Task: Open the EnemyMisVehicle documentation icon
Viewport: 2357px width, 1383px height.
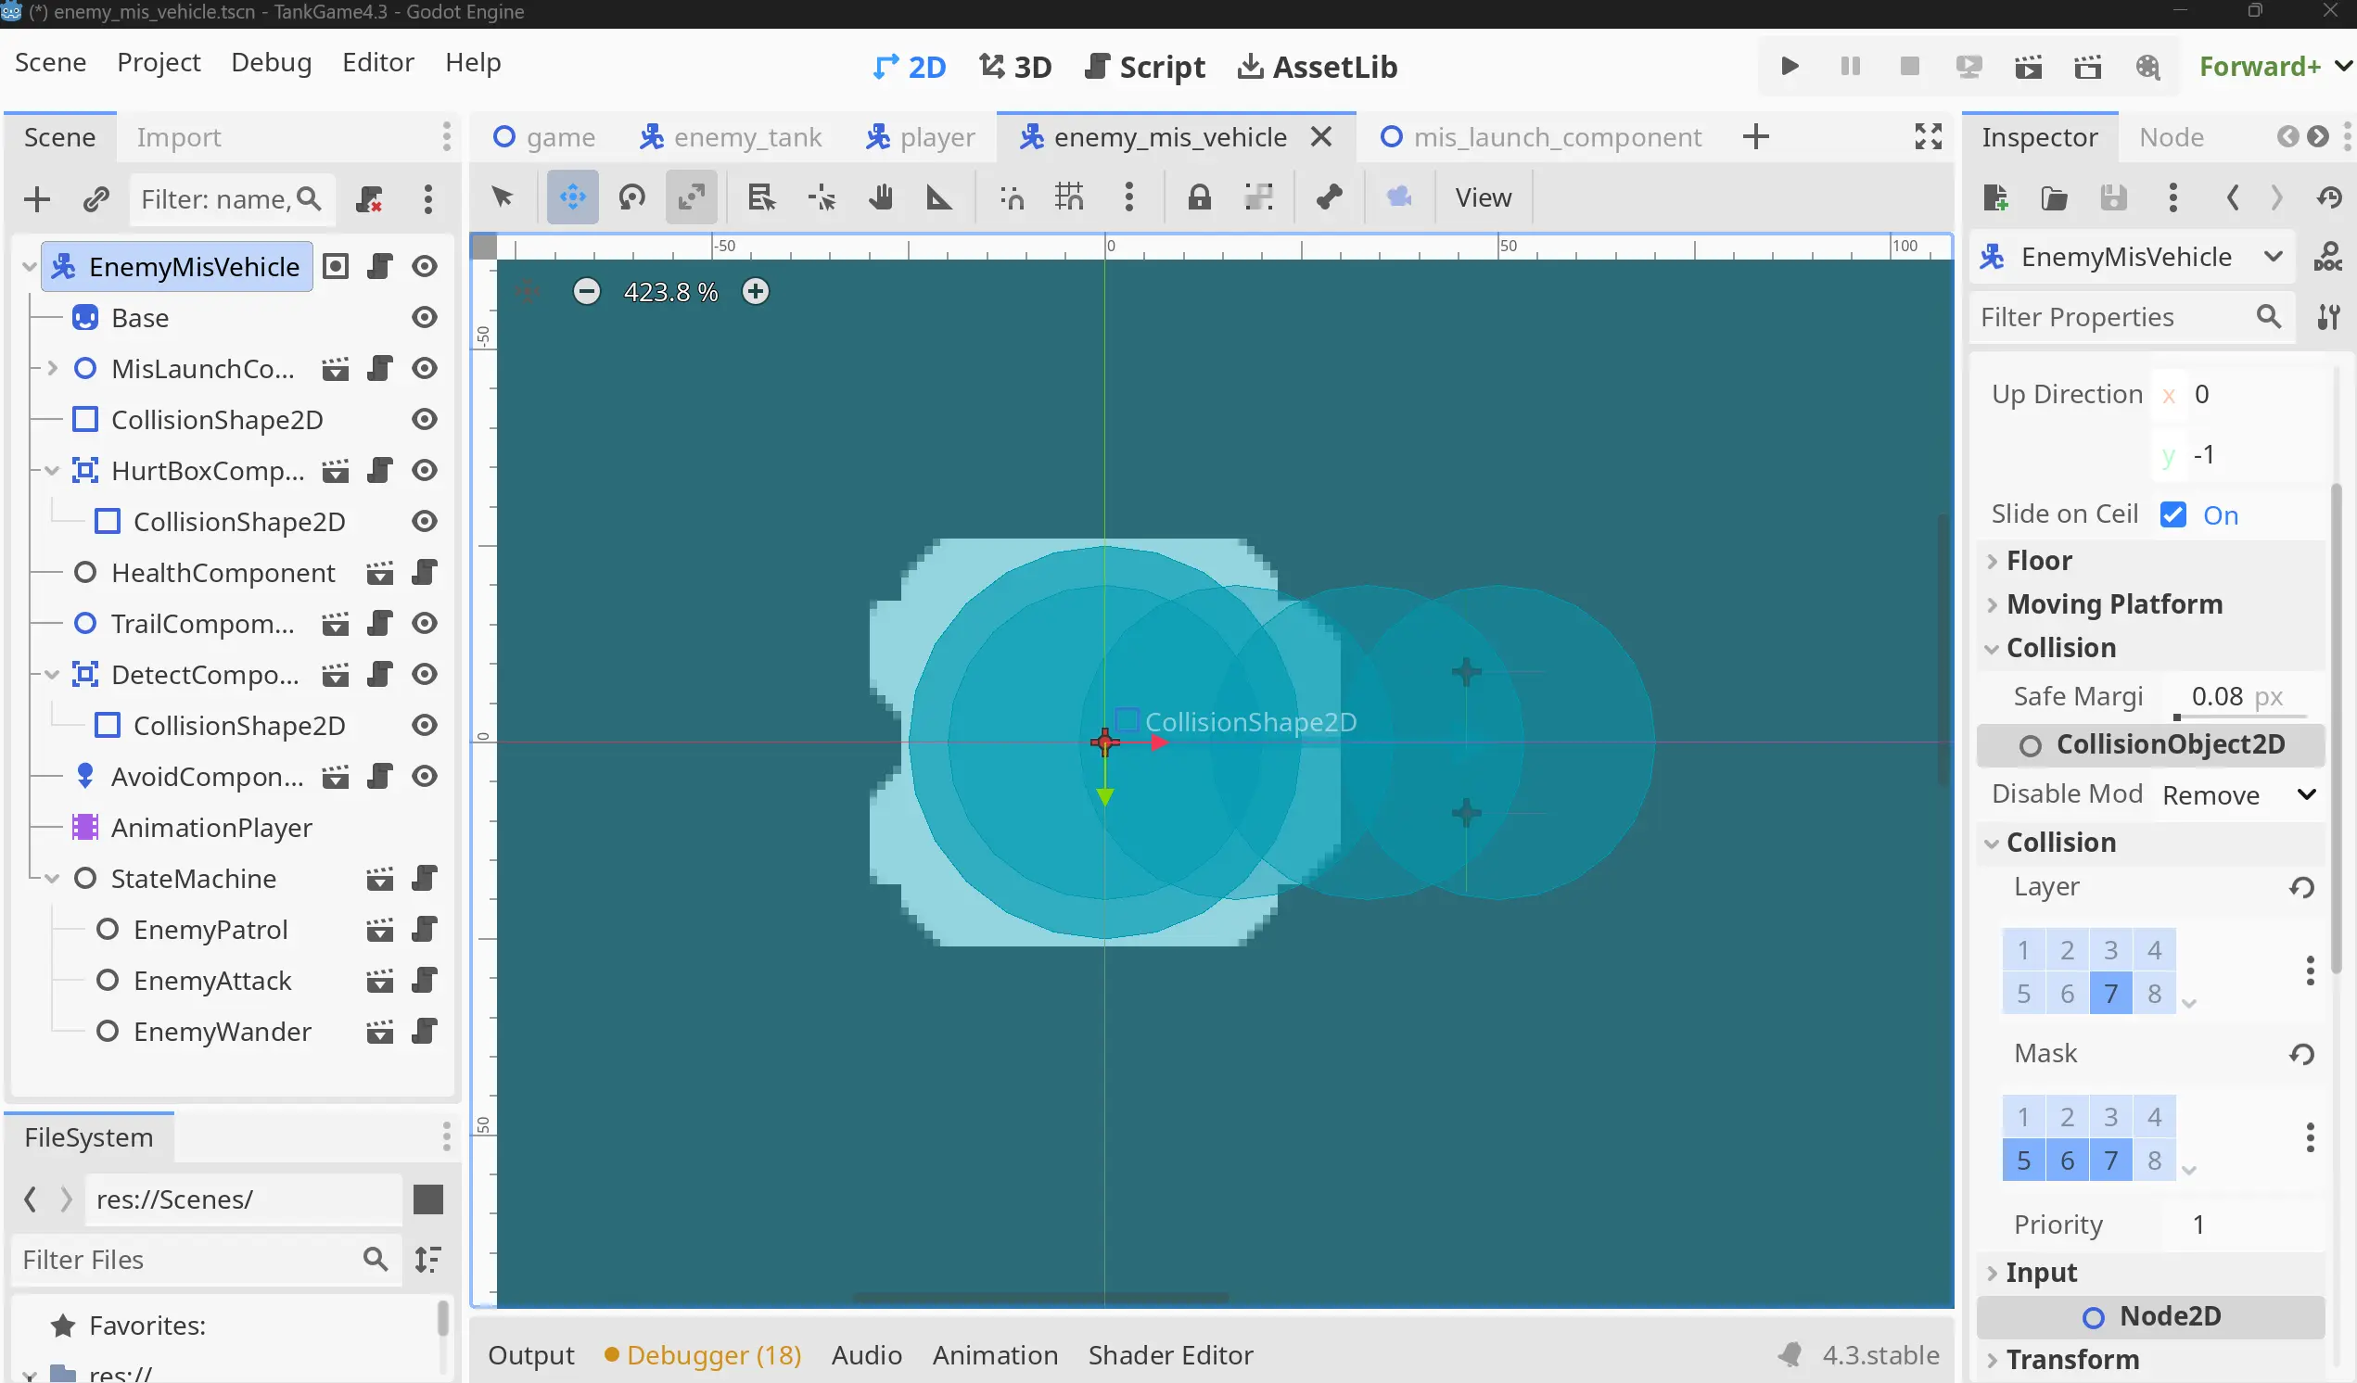Action: pos(2327,257)
